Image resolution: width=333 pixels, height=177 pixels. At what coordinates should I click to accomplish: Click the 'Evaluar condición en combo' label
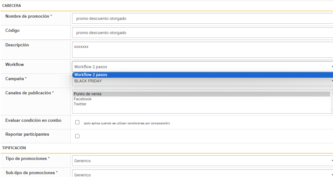pos(33,120)
